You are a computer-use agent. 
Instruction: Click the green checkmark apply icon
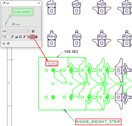4,43
